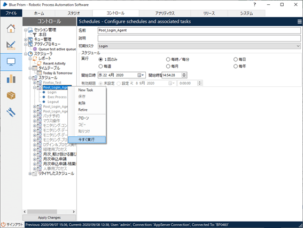
Task: Click the blue dot beside Logout task
Action: (44, 102)
